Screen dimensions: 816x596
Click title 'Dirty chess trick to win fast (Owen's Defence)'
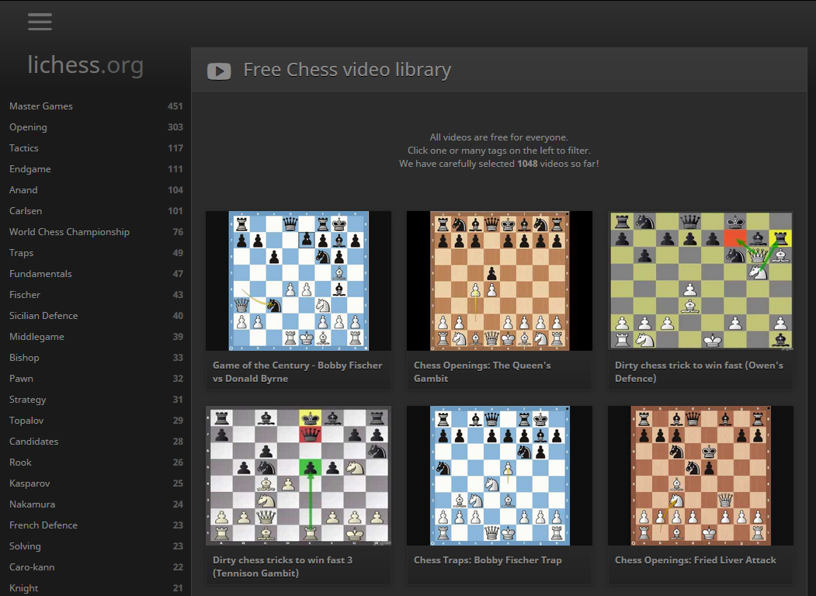(699, 372)
